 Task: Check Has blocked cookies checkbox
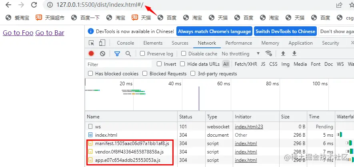(90, 74)
